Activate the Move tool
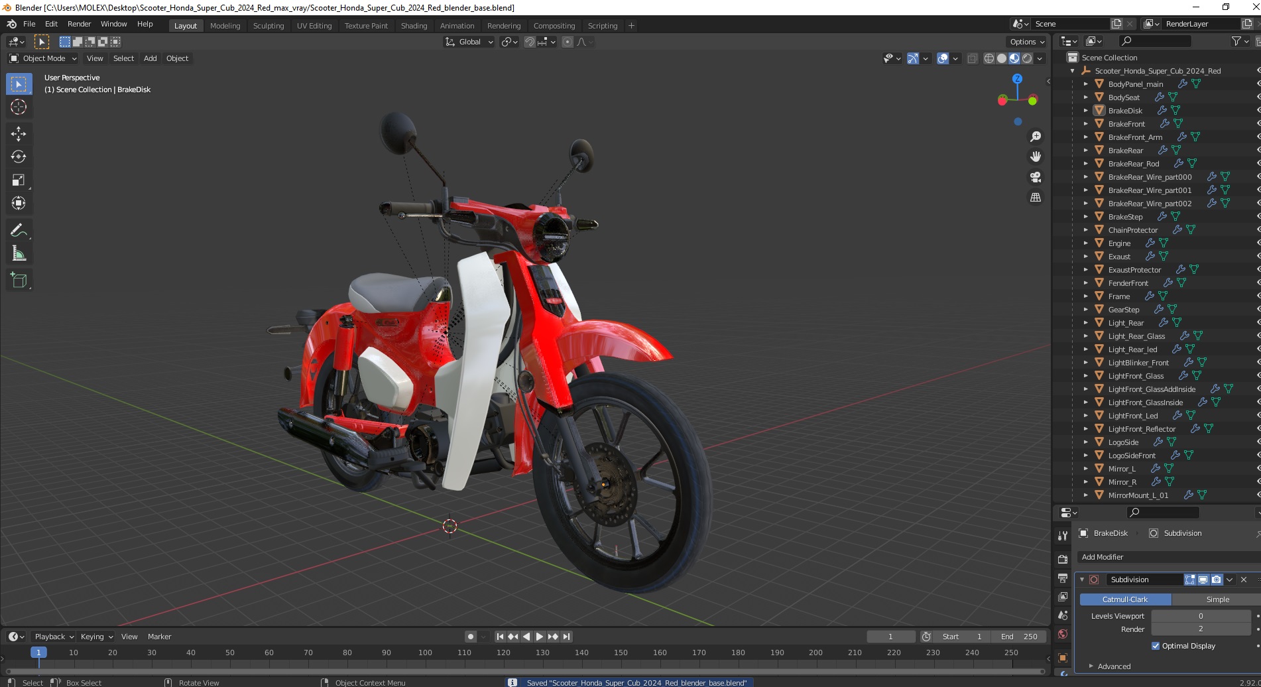The image size is (1261, 687). point(19,134)
